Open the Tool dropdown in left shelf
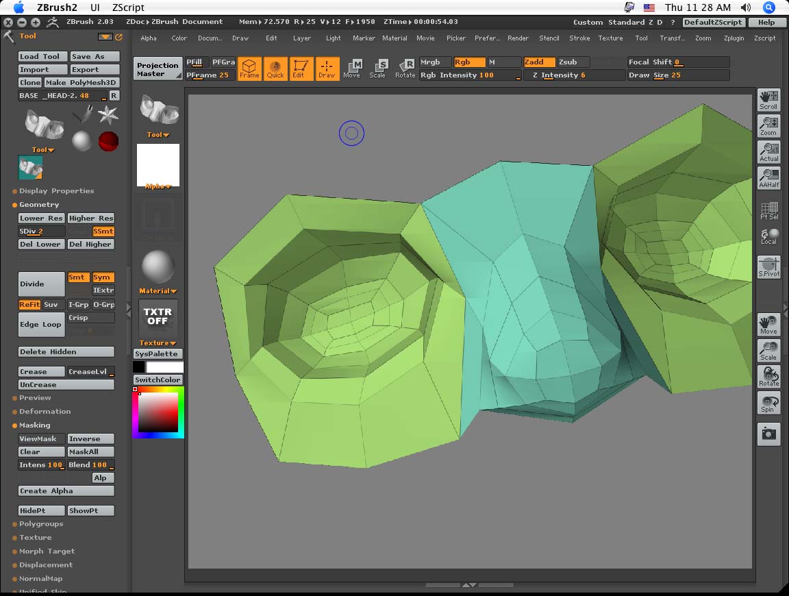The width and height of the screenshot is (789, 596). point(158,134)
